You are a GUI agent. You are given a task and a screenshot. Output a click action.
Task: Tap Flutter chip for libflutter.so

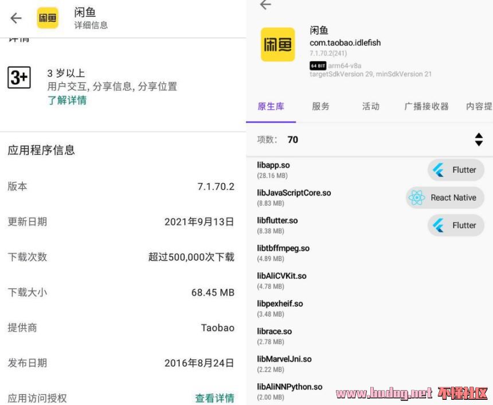click(x=456, y=225)
